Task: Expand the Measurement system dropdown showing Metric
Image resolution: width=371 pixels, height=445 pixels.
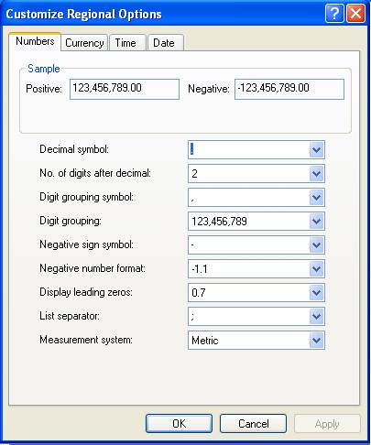Action: [x=316, y=341]
